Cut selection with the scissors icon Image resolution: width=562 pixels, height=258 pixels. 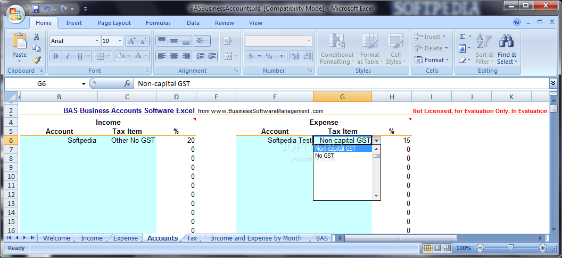[36, 37]
